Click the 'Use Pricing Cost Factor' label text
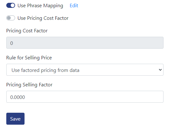 pyautogui.click(x=43, y=18)
